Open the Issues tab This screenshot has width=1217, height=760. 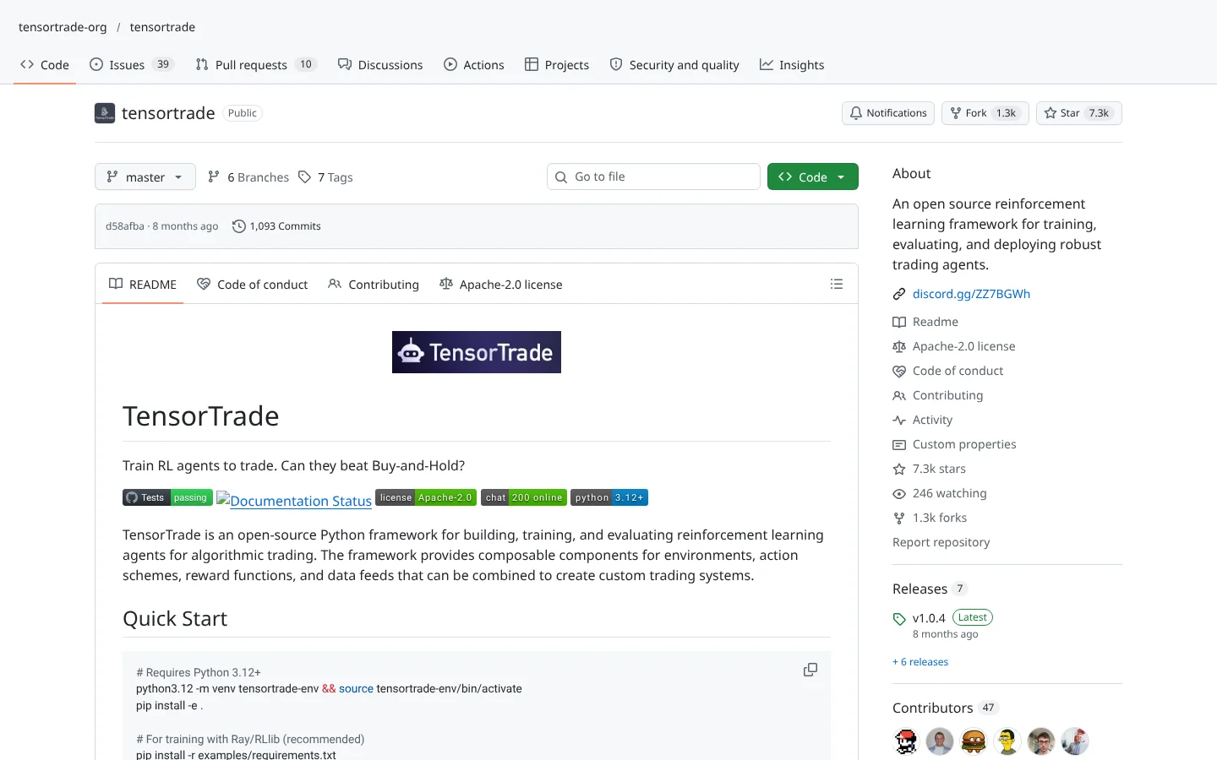click(x=131, y=65)
